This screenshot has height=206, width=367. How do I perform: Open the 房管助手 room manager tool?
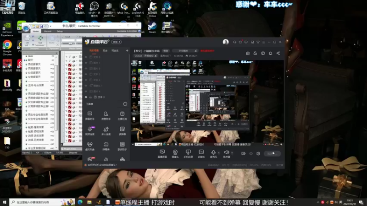click(106, 114)
